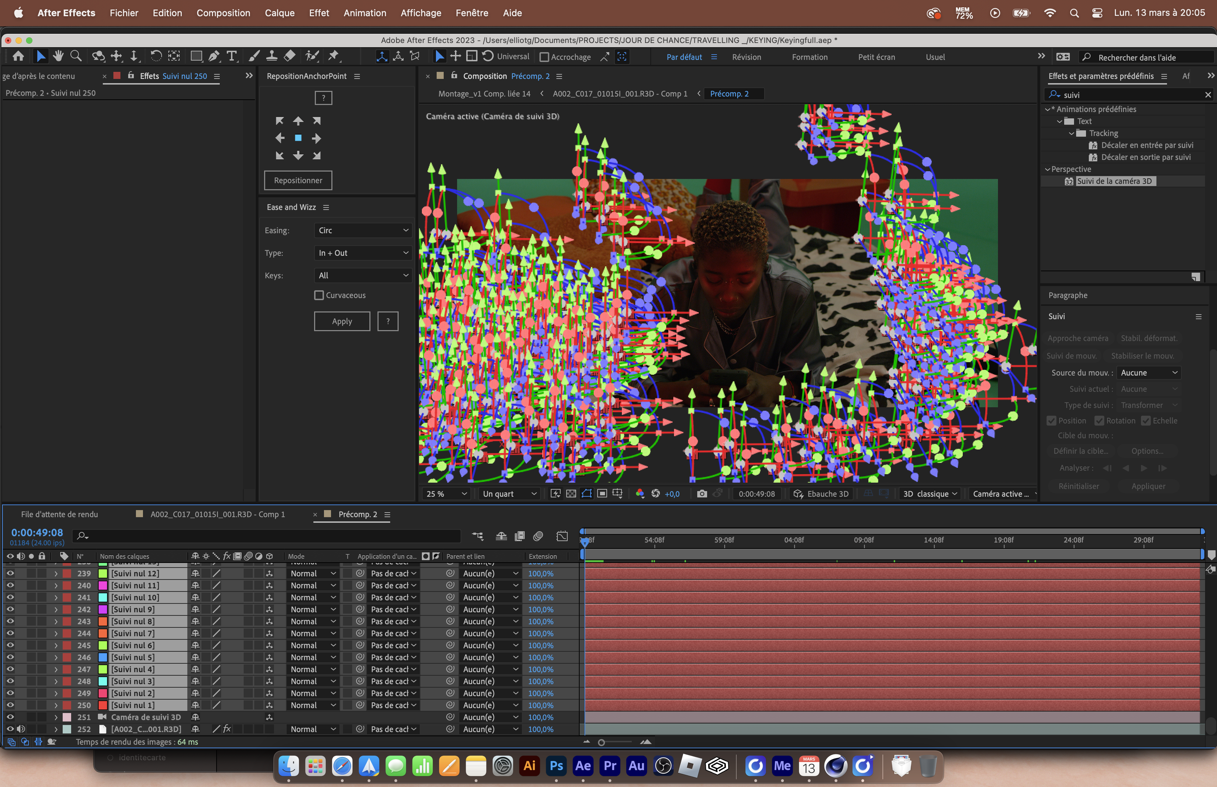1217x787 pixels.
Task: Open the Keys dropdown showing All
Action: [363, 275]
